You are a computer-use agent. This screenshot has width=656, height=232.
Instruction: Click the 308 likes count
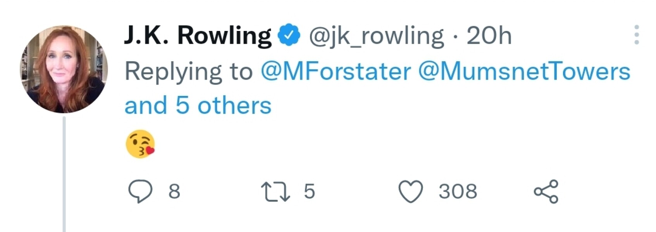[458, 192]
